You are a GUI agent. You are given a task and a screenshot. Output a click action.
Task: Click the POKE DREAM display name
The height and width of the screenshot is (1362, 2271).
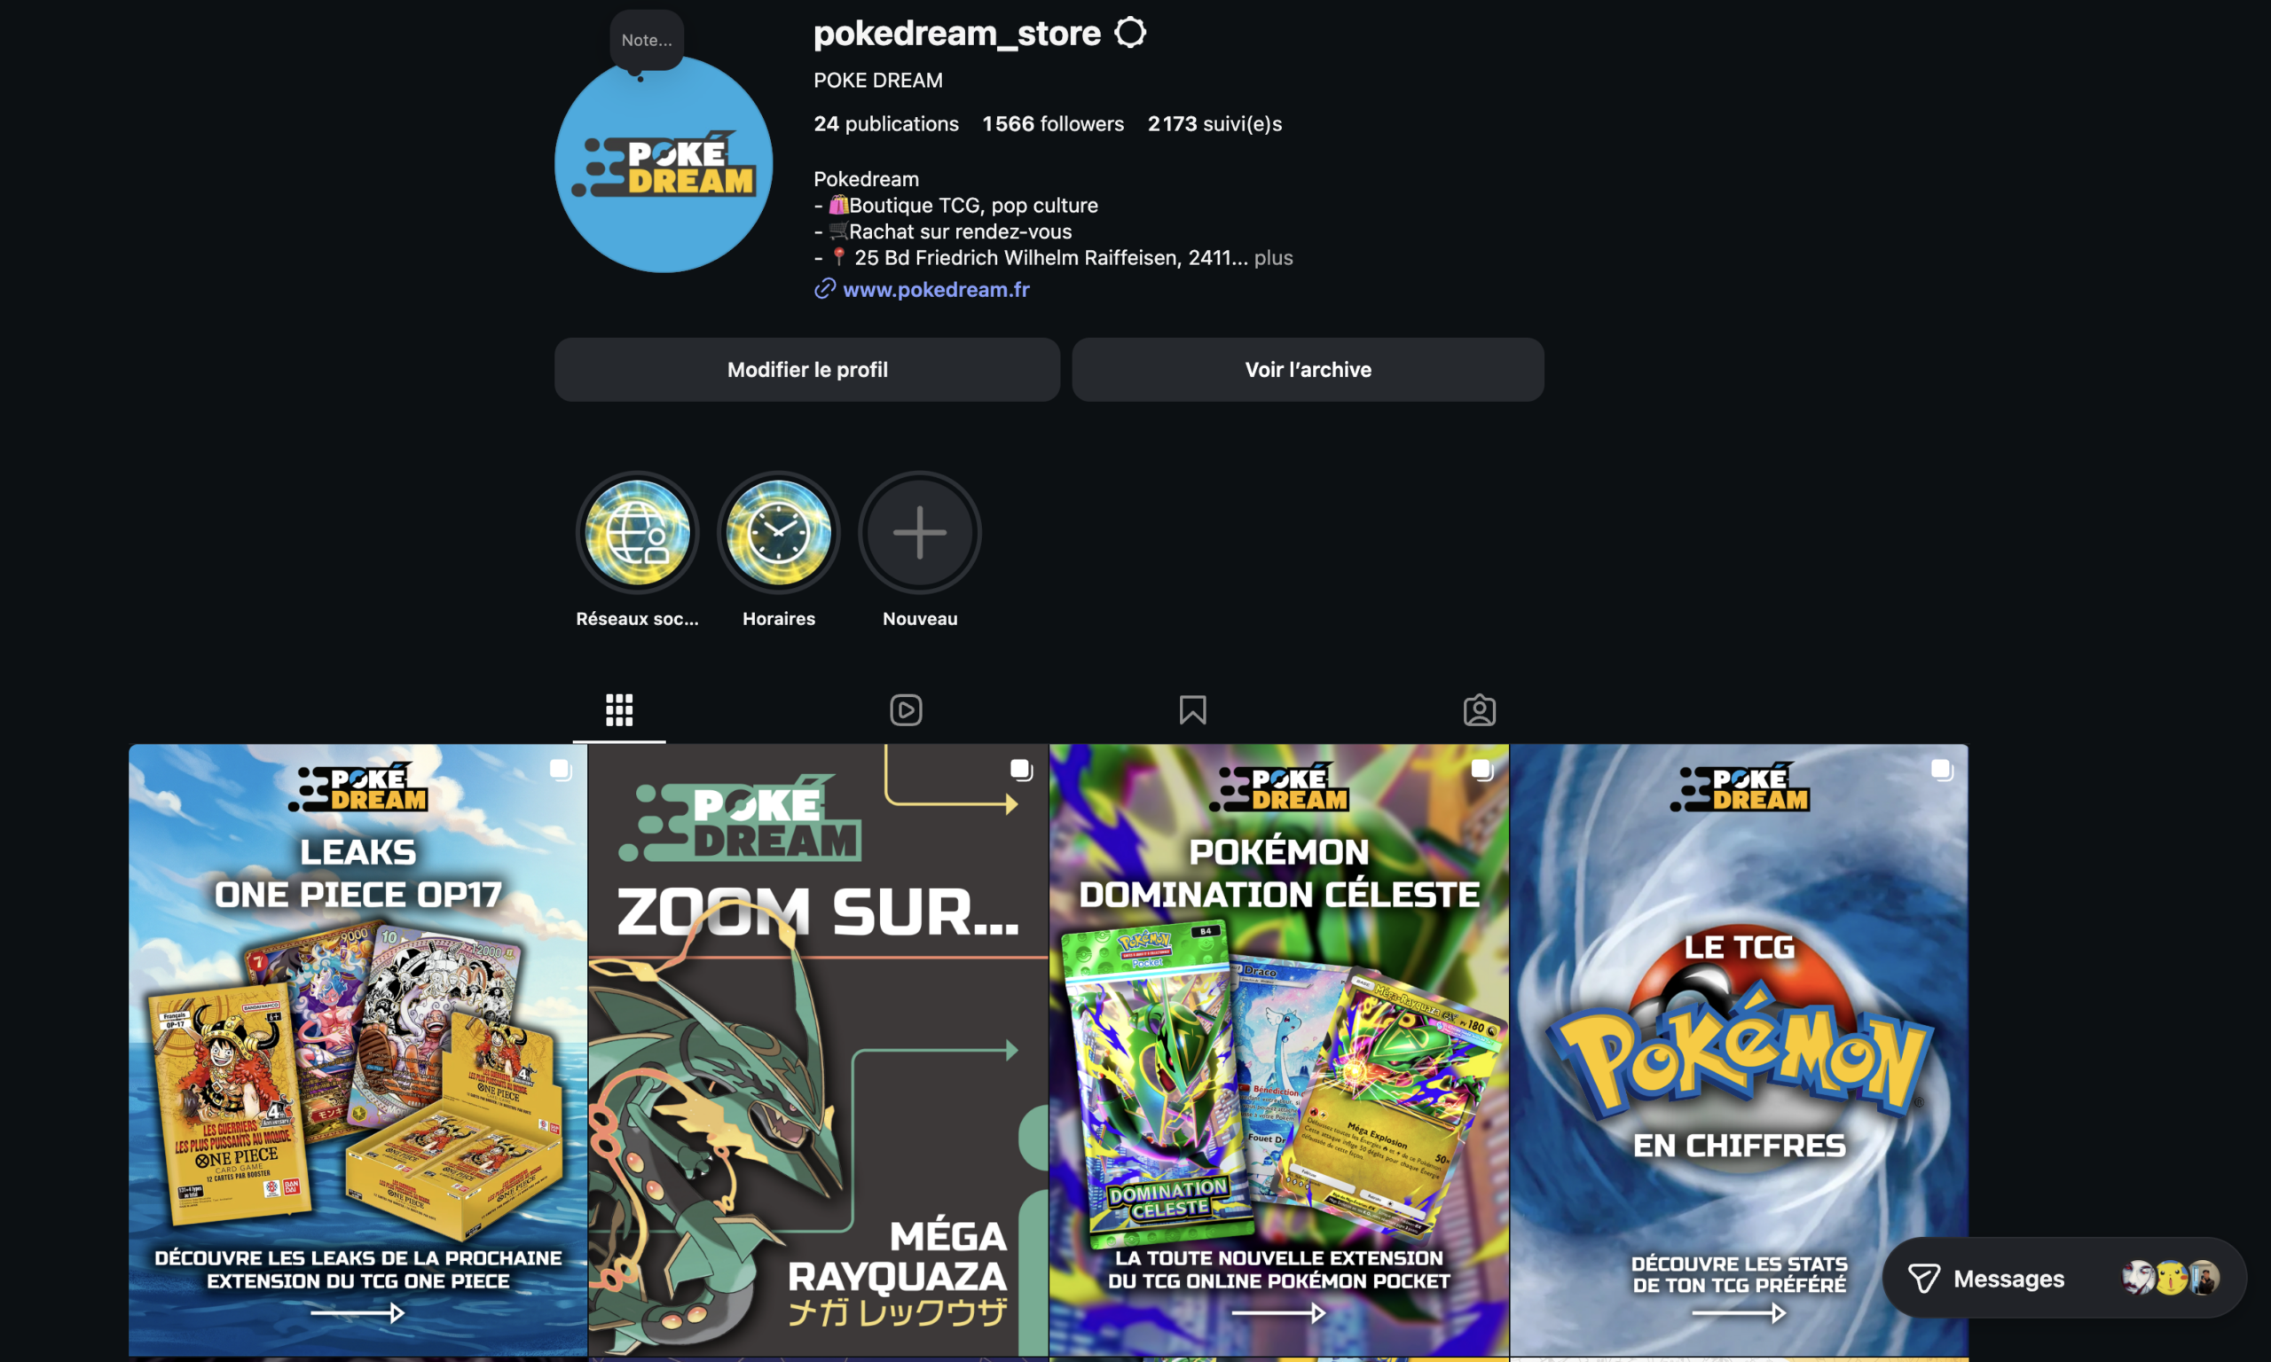point(877,80)
